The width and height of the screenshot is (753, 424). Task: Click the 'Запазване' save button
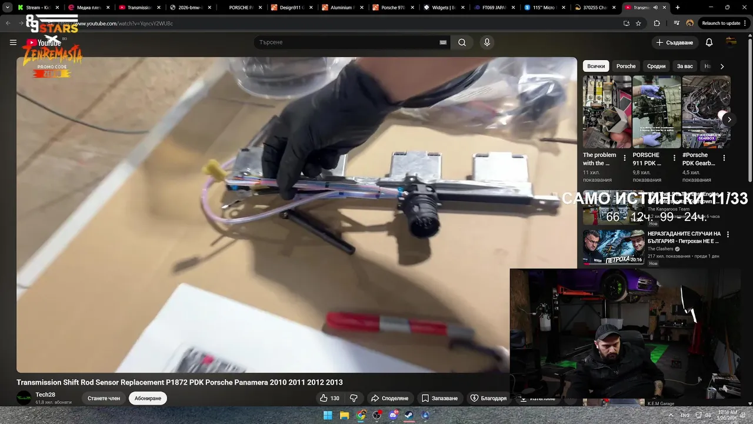tap(439, 398)
